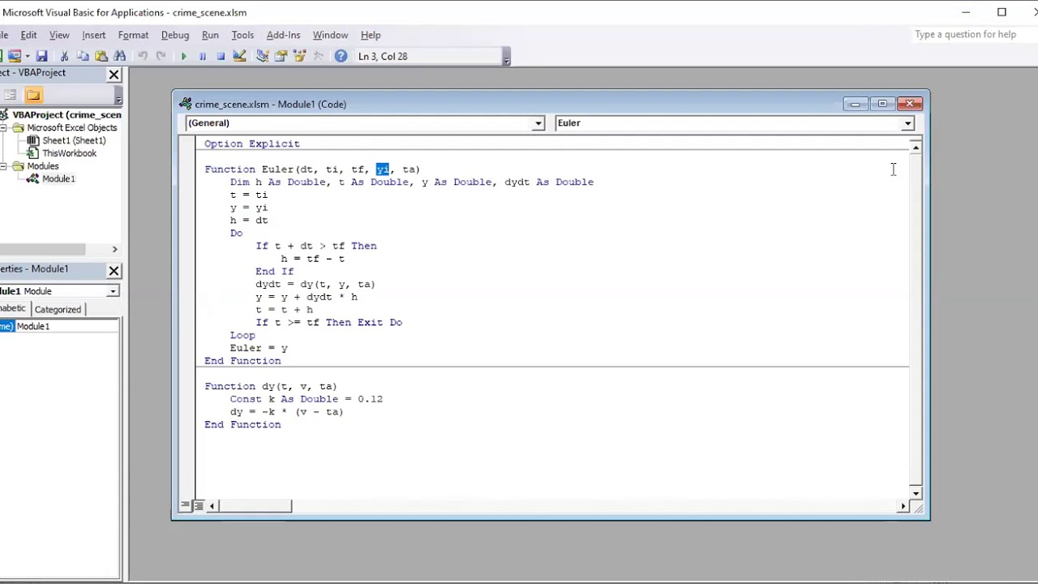Open Module1 Module properties dropdown

coord(113,291)
